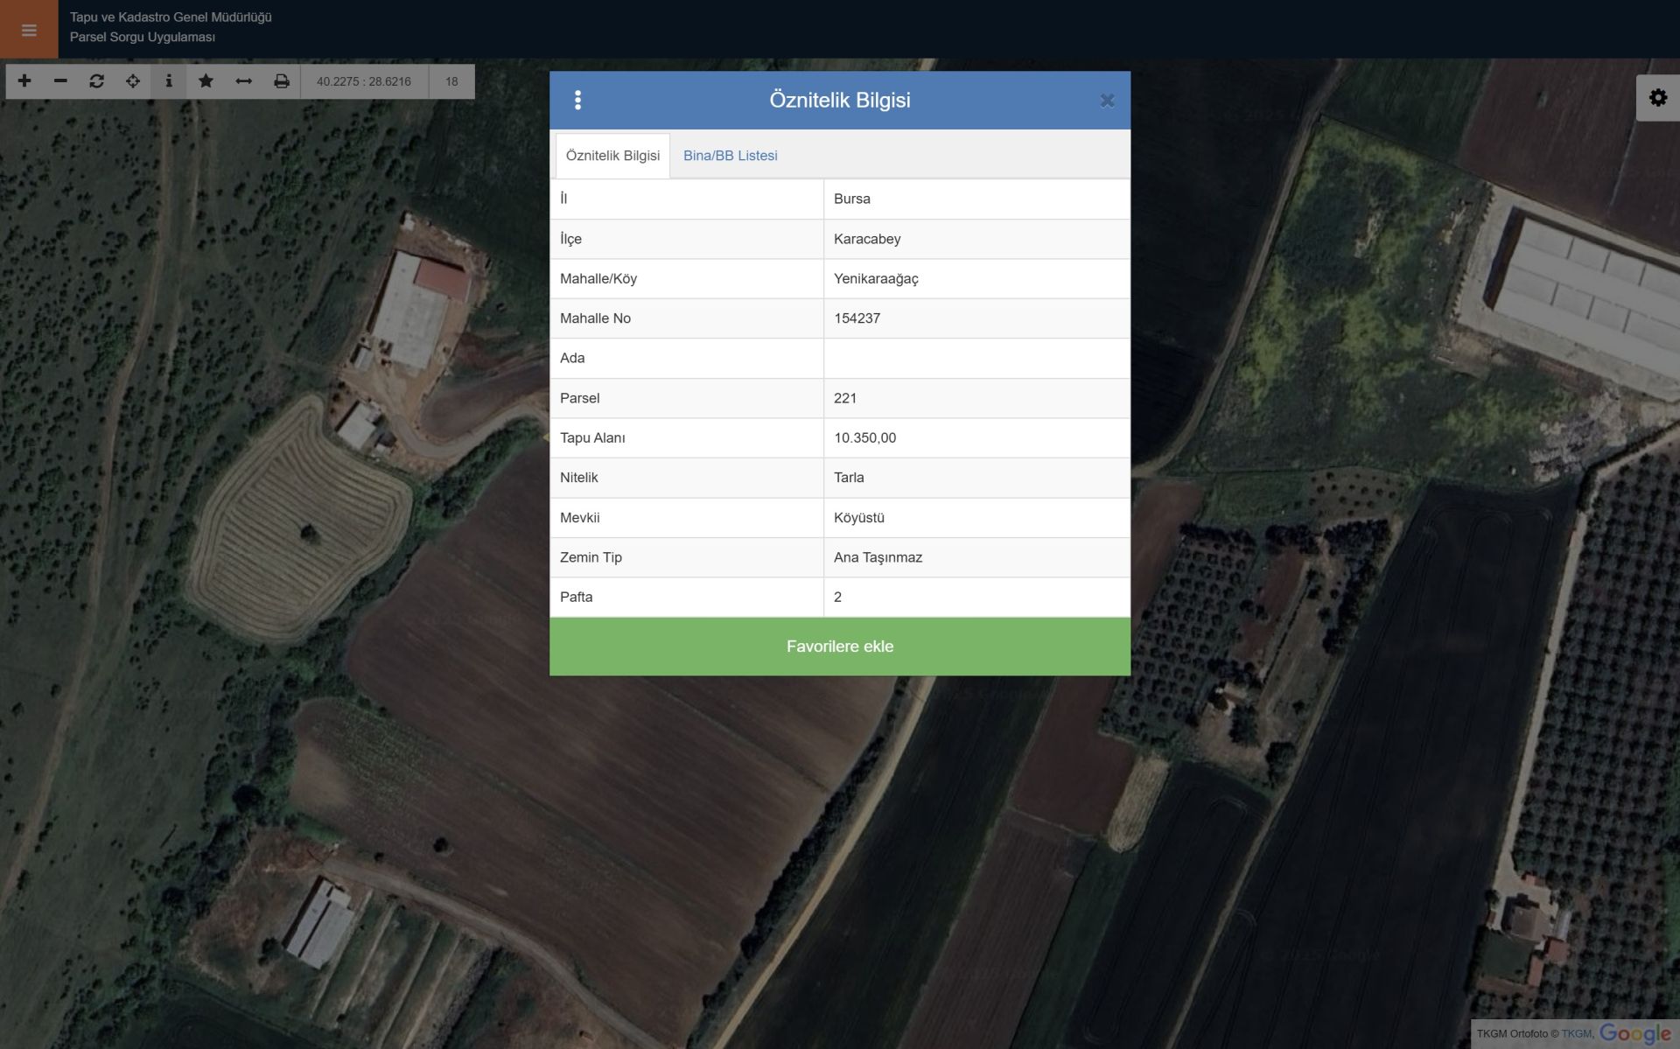Image resolution: width=1680 pixels, height=1049 pixels.
Task: Open the hamburger side menu
Action: click(x=29, y=30)
